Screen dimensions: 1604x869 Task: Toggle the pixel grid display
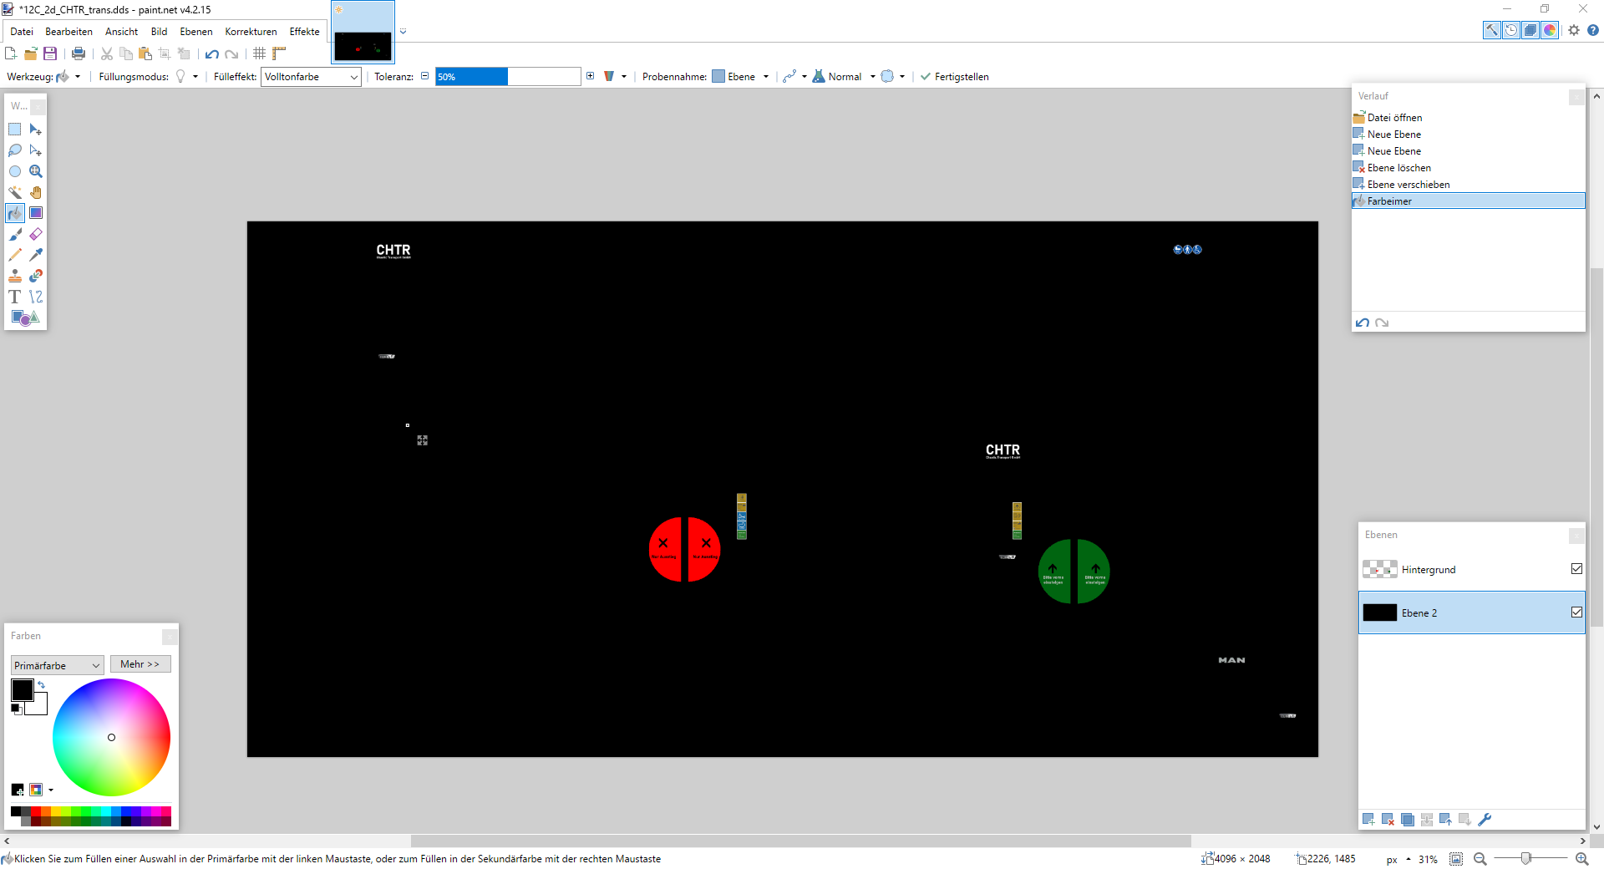coord(260,53)
